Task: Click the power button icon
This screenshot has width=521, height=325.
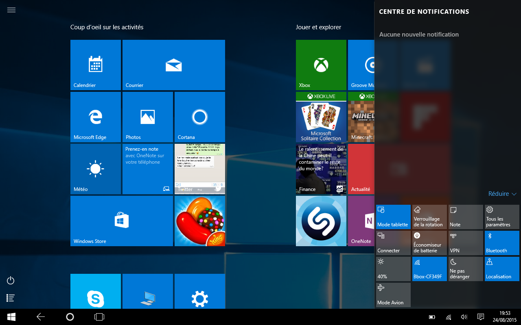Action: [x=11, y=280]
